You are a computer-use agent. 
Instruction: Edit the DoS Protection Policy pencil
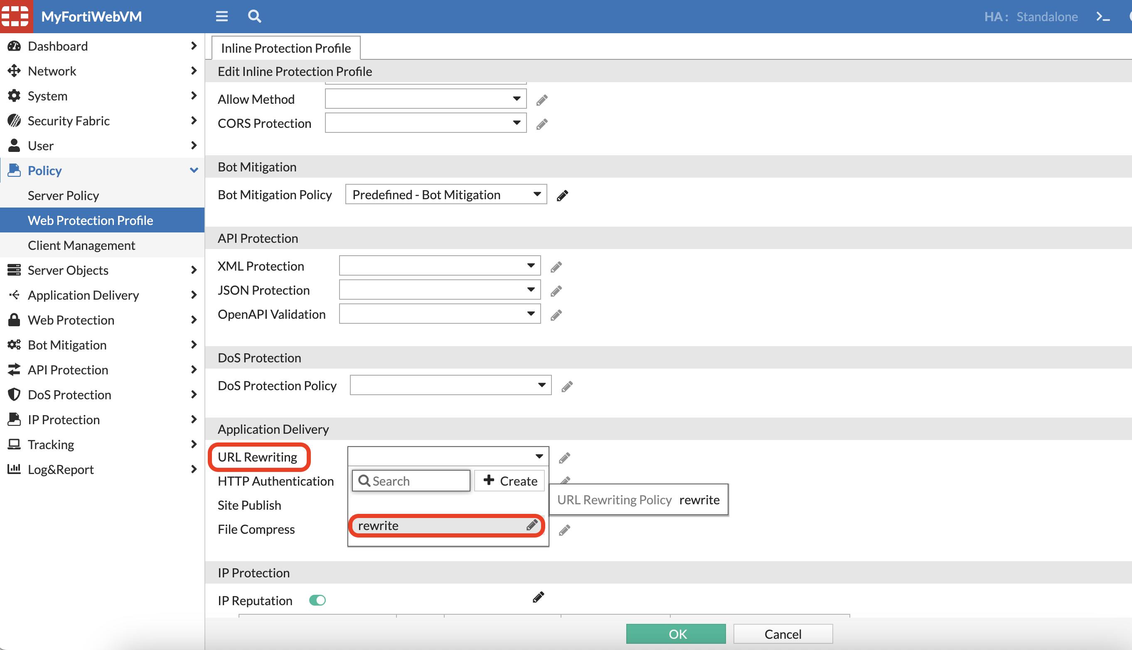(567, 386)
